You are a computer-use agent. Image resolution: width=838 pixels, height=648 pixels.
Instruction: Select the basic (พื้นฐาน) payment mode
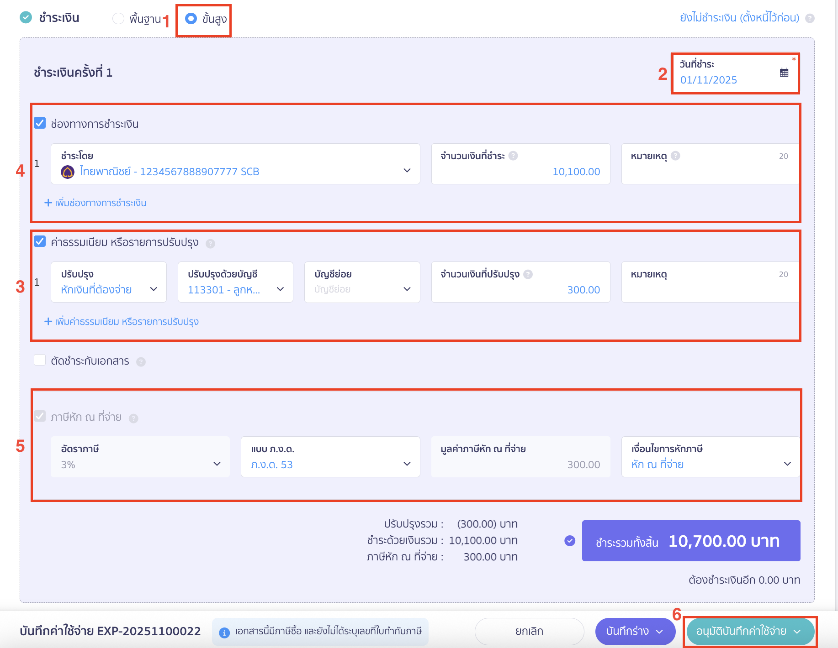point(118,18)
